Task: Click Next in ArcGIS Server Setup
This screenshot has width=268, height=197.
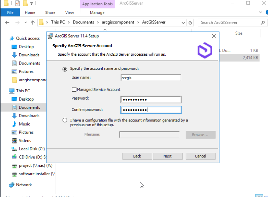Action: [x=168, y=156]
